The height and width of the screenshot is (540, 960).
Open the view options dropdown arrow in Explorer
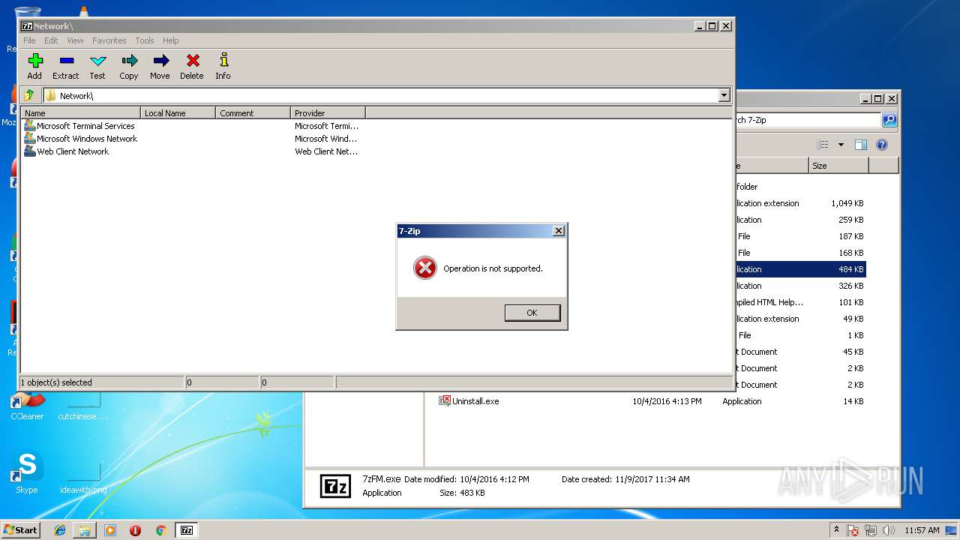point(841,145)
